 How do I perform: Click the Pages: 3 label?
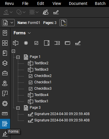(x=50, y=23)
